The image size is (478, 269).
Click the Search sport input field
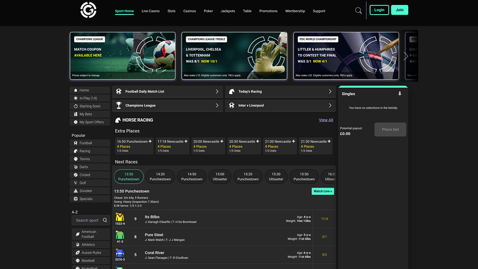coord(87,220)
